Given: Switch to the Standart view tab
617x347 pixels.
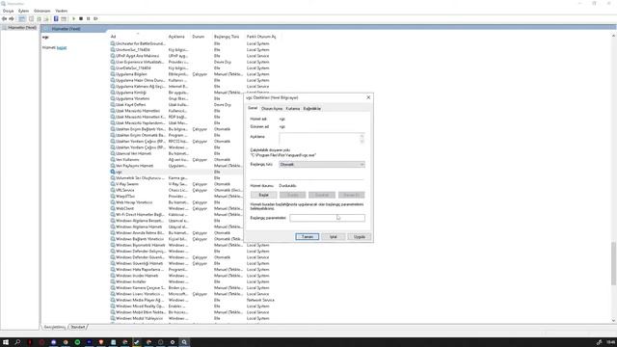Looking at the screenshot, I should [78, 327].
